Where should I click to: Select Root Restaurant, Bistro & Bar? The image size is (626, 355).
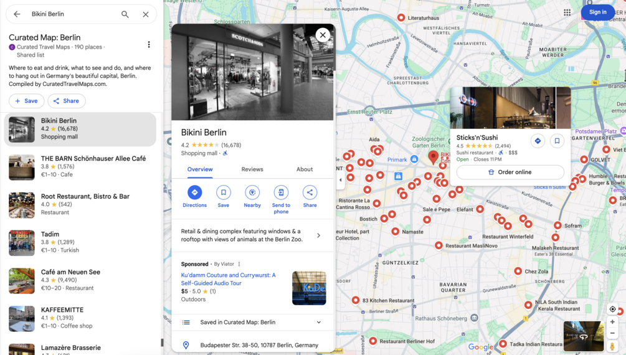tap(80, 205)
